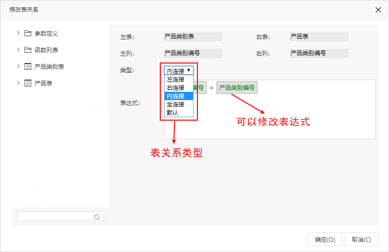Click the 函数列表 folder icon
Viewport: 389px width, 252px height.
click(28, 50)
